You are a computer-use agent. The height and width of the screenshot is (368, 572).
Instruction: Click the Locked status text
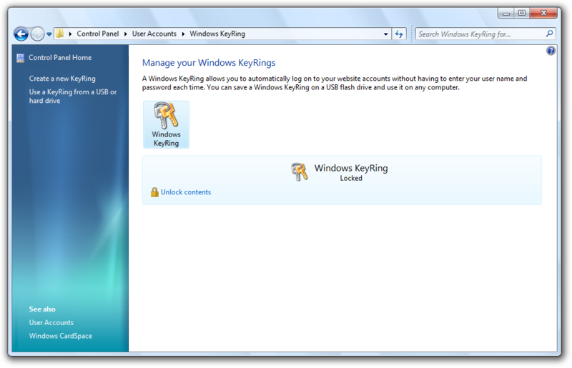pyautogui.click(x=351, y=179)
